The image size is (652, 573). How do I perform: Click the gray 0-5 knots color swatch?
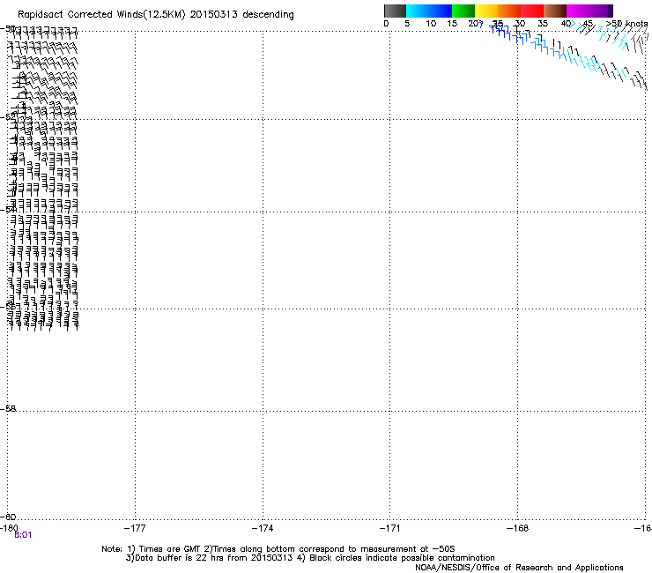[x=395, y=11]
